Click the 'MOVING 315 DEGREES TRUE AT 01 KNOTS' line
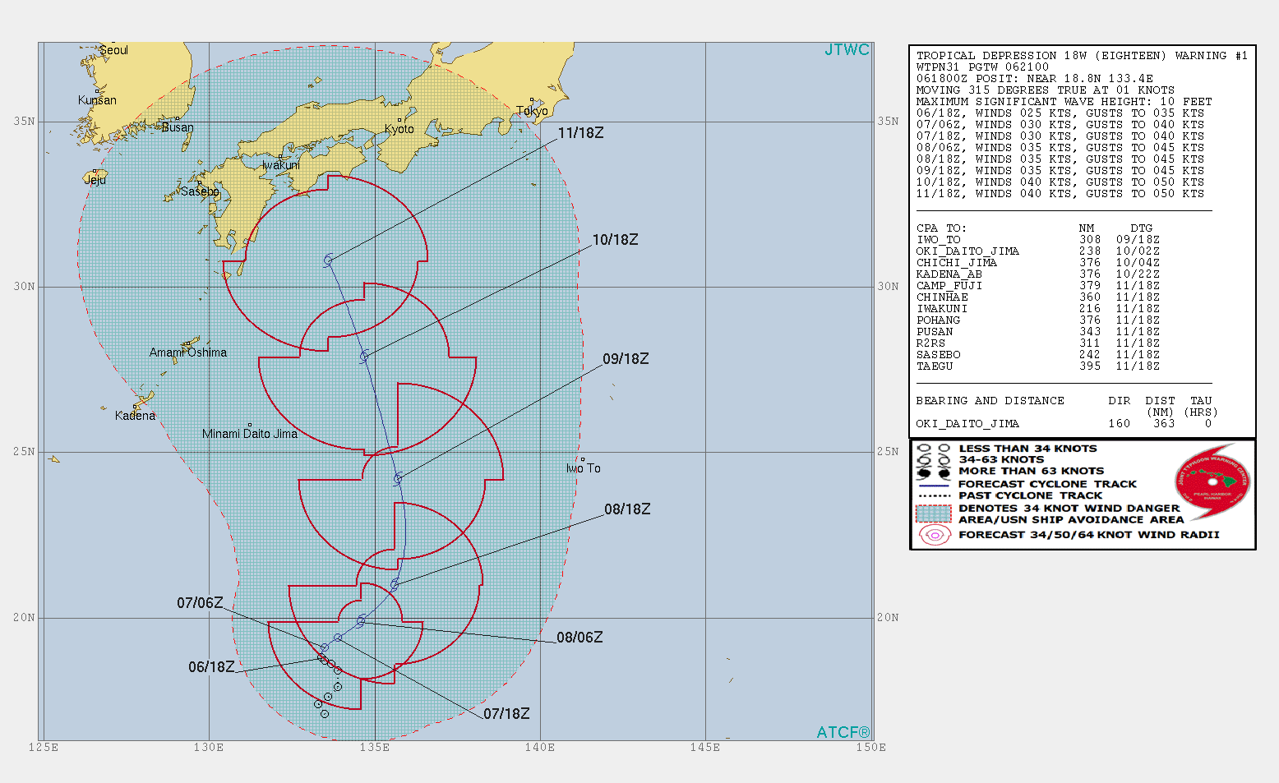 pos(1046,90)
